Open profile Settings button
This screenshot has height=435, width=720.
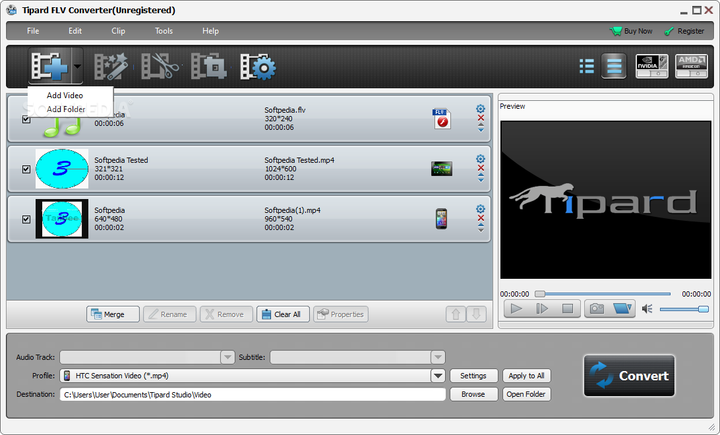[x=473, y=376]
